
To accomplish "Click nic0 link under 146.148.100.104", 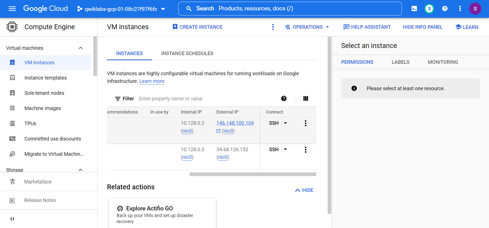I will point(228,131).
